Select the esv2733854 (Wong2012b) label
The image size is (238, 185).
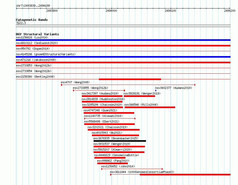pos(34,71)
